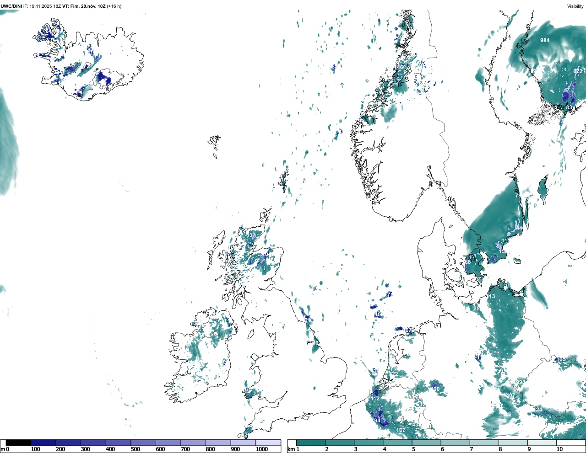Click the '83' value near the dark blue patch in Finland
The height and width of the screenshot is (453, 586).
[x=570, y=108]
